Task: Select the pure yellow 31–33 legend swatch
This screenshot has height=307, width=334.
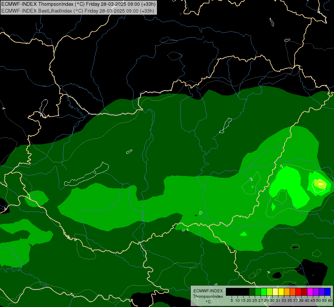Action: pos(281,292)
